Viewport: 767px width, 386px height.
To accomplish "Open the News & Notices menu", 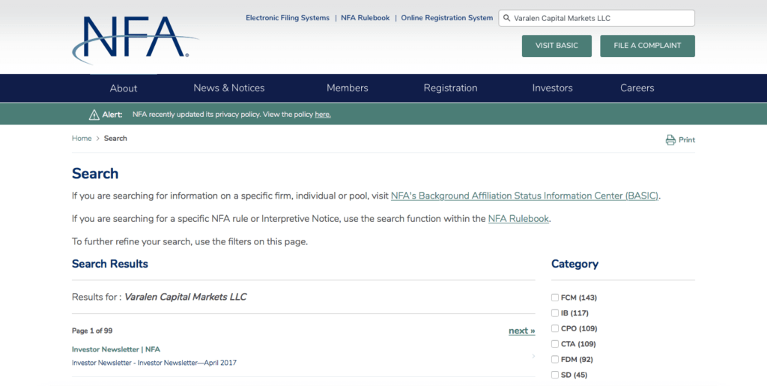I will pyautogui.click(x=228, y=88).
